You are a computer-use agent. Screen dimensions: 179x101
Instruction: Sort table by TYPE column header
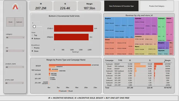[x=120, y=60]
